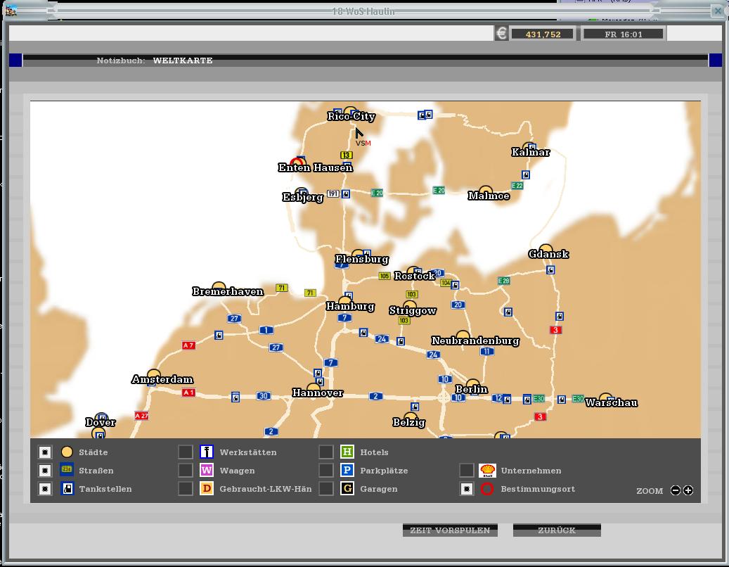The width and height of the screenshot is (729, 567).
Task: Click the ZURÜCK button
Action: (x=557, y=530)
